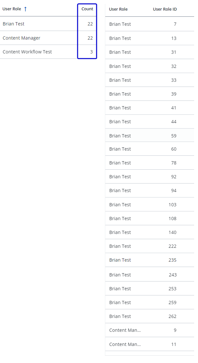Click User Role ID value 11
This screenshot has height=363, width=198.
[x=174, y=344]
